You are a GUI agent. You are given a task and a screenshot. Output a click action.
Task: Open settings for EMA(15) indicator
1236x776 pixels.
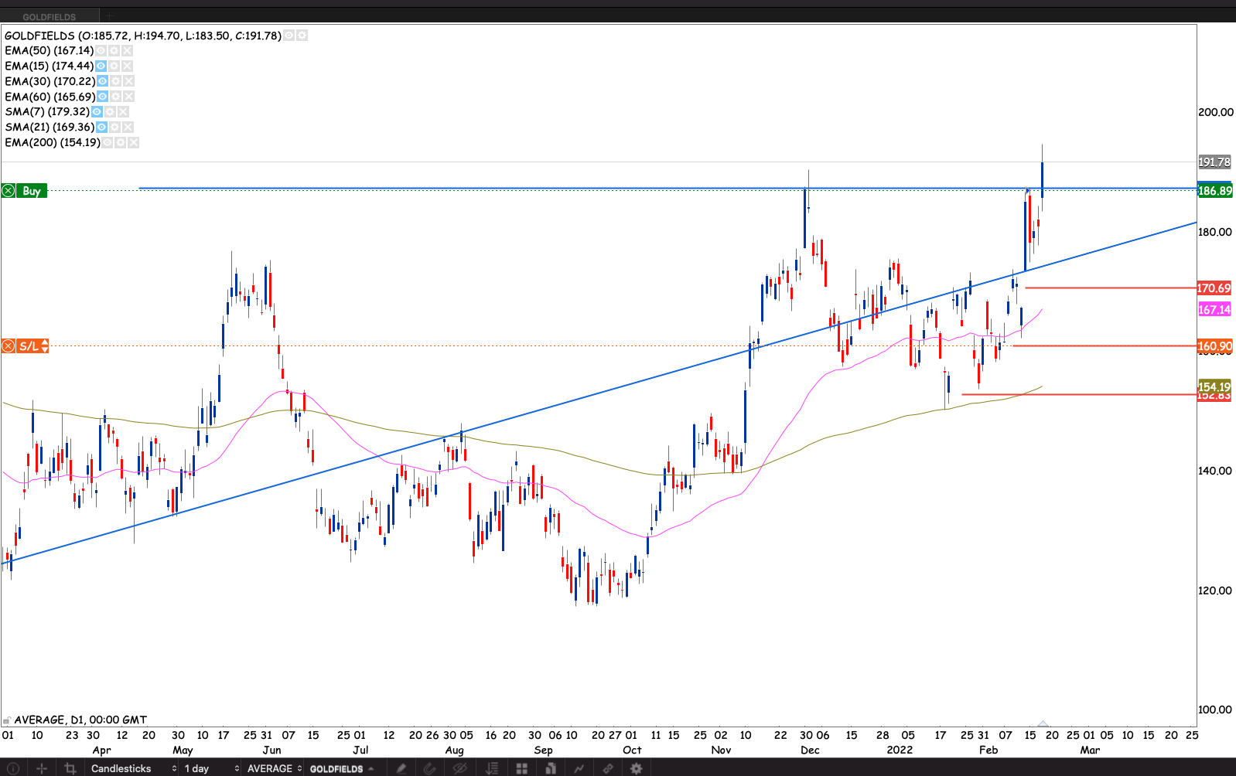(114, 66)
